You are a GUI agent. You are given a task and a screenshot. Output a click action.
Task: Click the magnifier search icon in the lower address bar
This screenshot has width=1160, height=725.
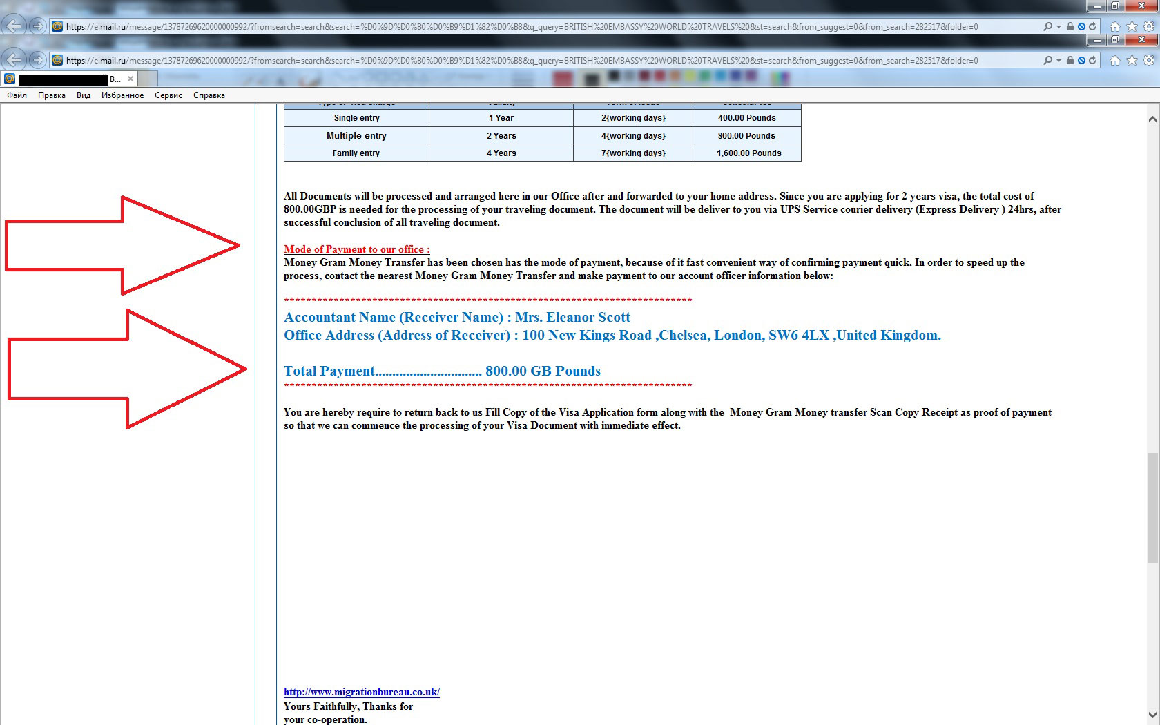coord(1047,61)
